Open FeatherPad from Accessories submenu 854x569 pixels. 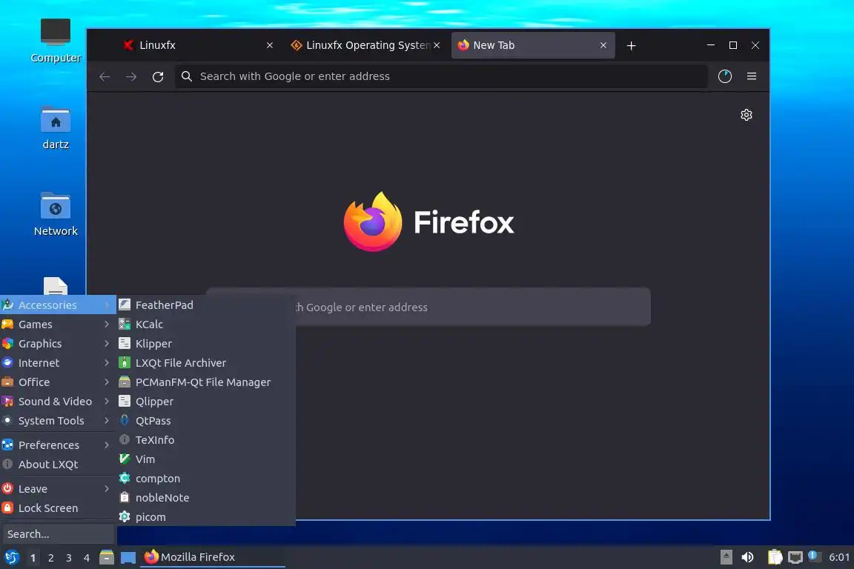tap(206, 305)
